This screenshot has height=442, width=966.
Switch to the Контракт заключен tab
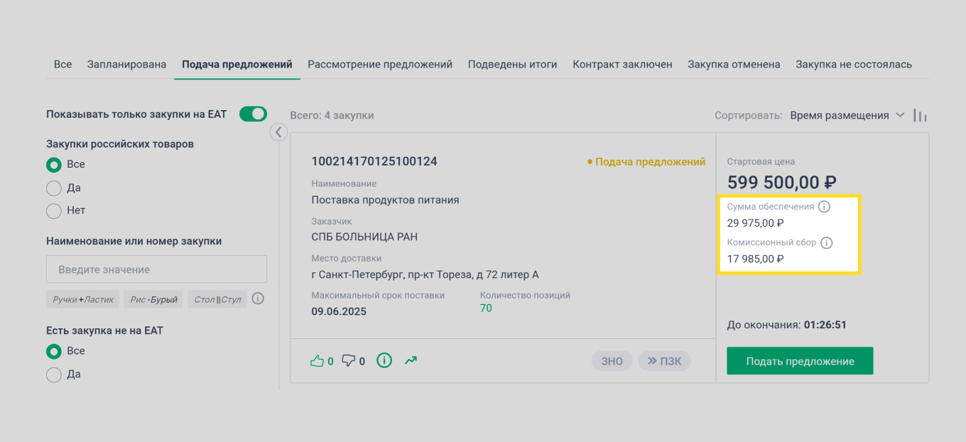[x=622, y=64]
